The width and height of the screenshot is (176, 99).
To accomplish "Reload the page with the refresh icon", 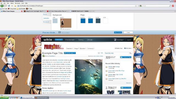I will (9, 6).
